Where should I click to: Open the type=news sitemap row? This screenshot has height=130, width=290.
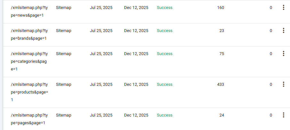(29, 12)
